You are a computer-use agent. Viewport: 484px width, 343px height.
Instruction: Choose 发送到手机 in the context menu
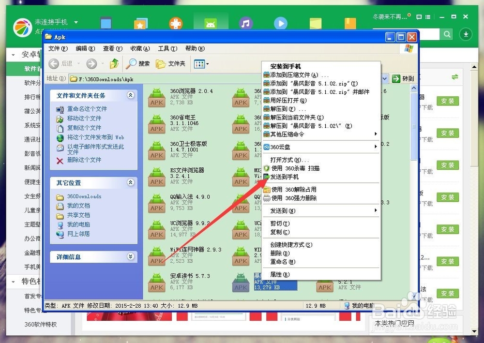tap(321, 177)
